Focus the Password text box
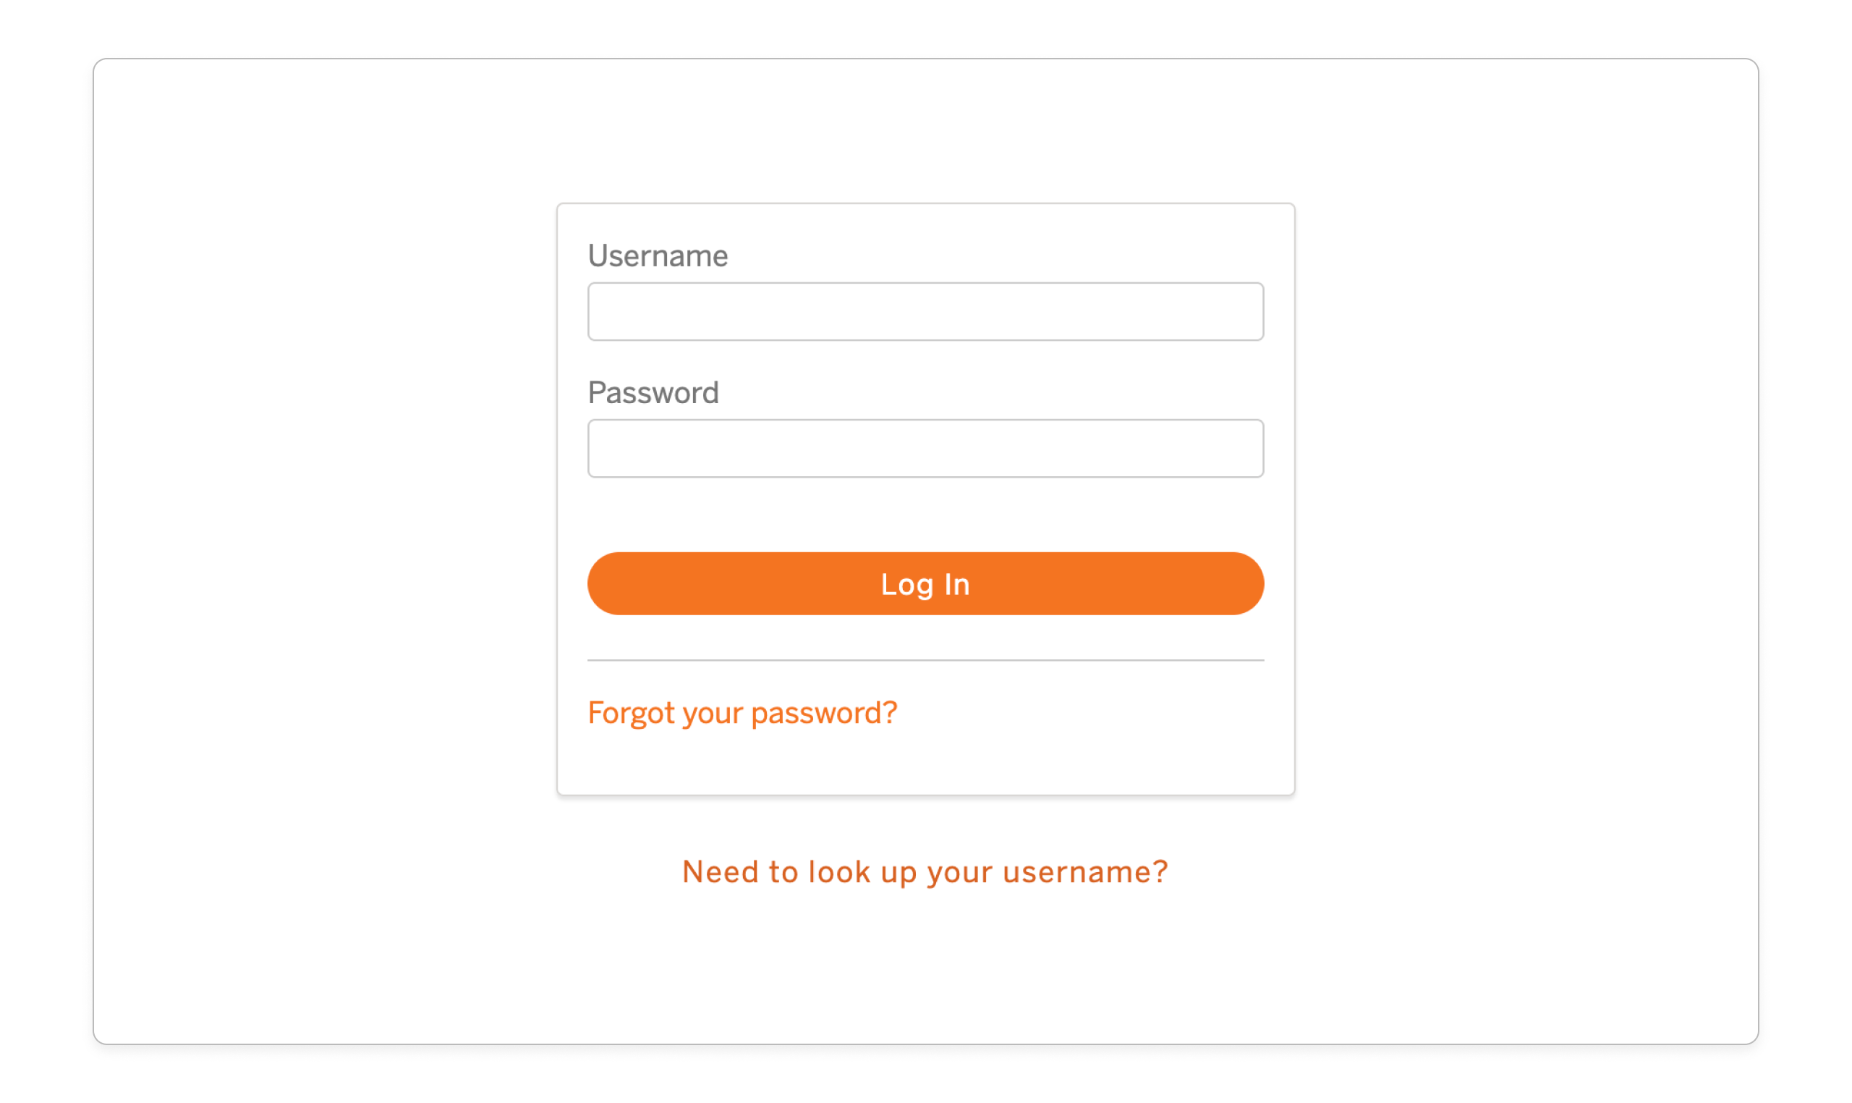Image resolution: width=1852 pixels, height=1103 pixels. tap(925, 448)
